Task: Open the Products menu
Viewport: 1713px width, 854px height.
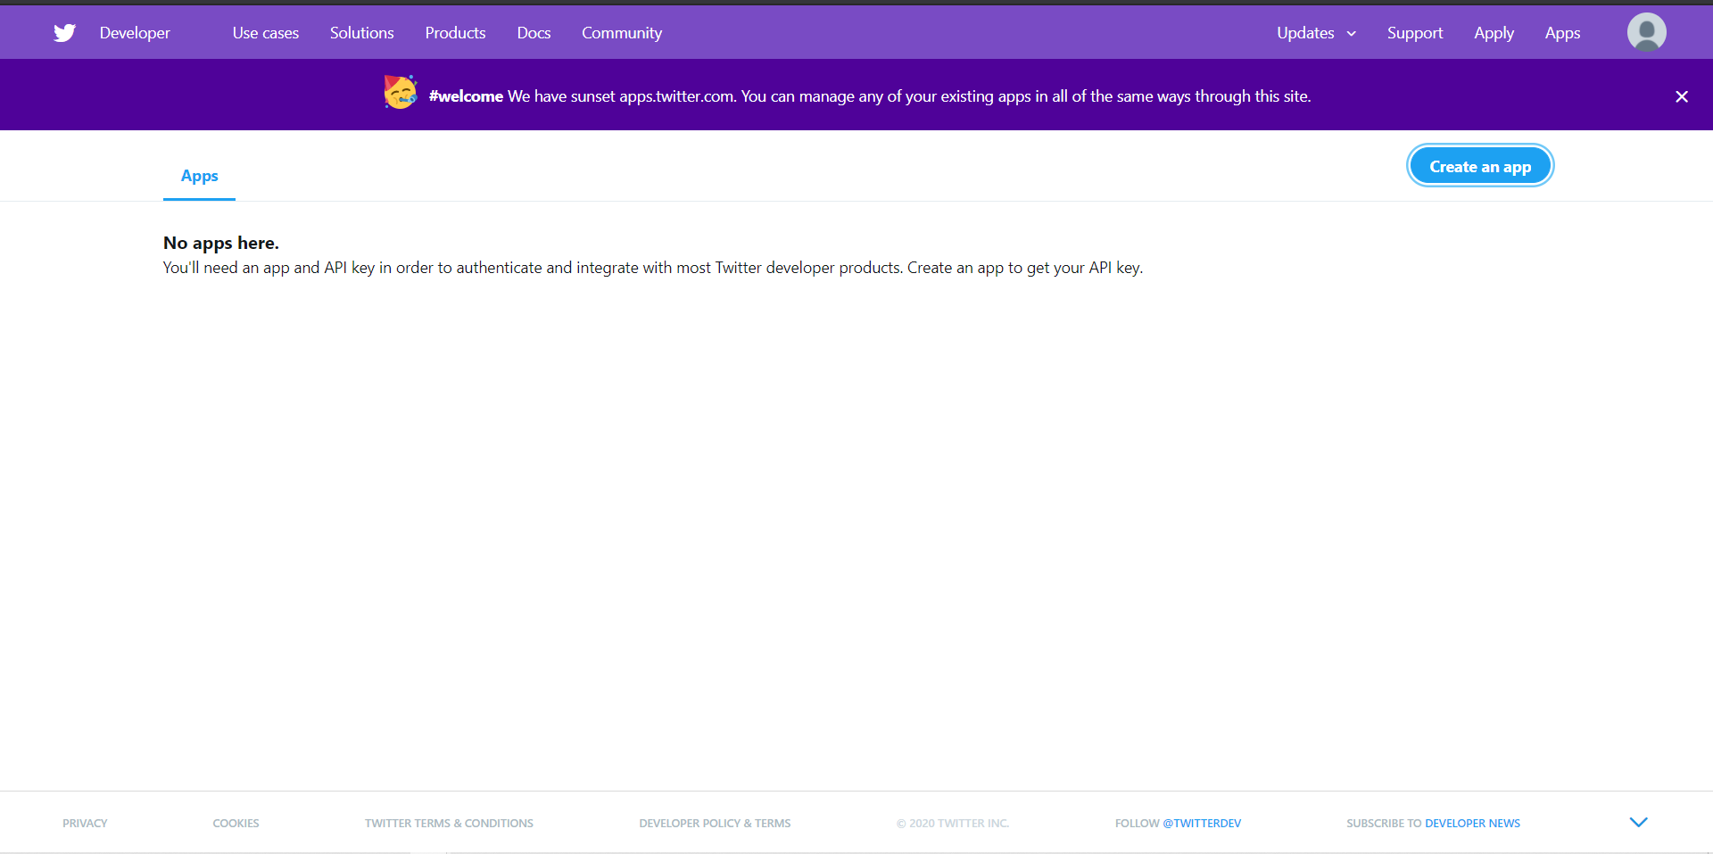Action: click(x=455, y=33)
